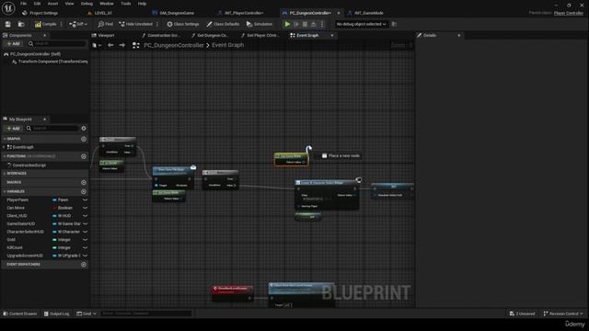The height and width of the screenshot is (331, 589).
Task: Add a component with Add button
Action: coord(13,43)
